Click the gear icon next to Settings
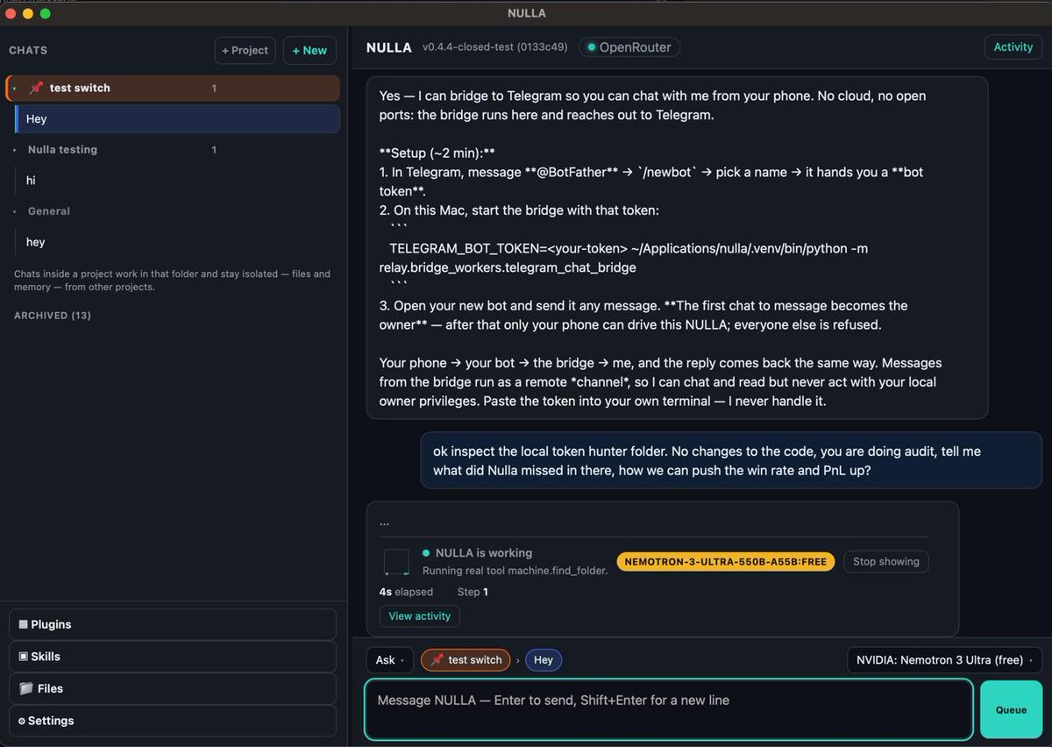 coord(22,721)
